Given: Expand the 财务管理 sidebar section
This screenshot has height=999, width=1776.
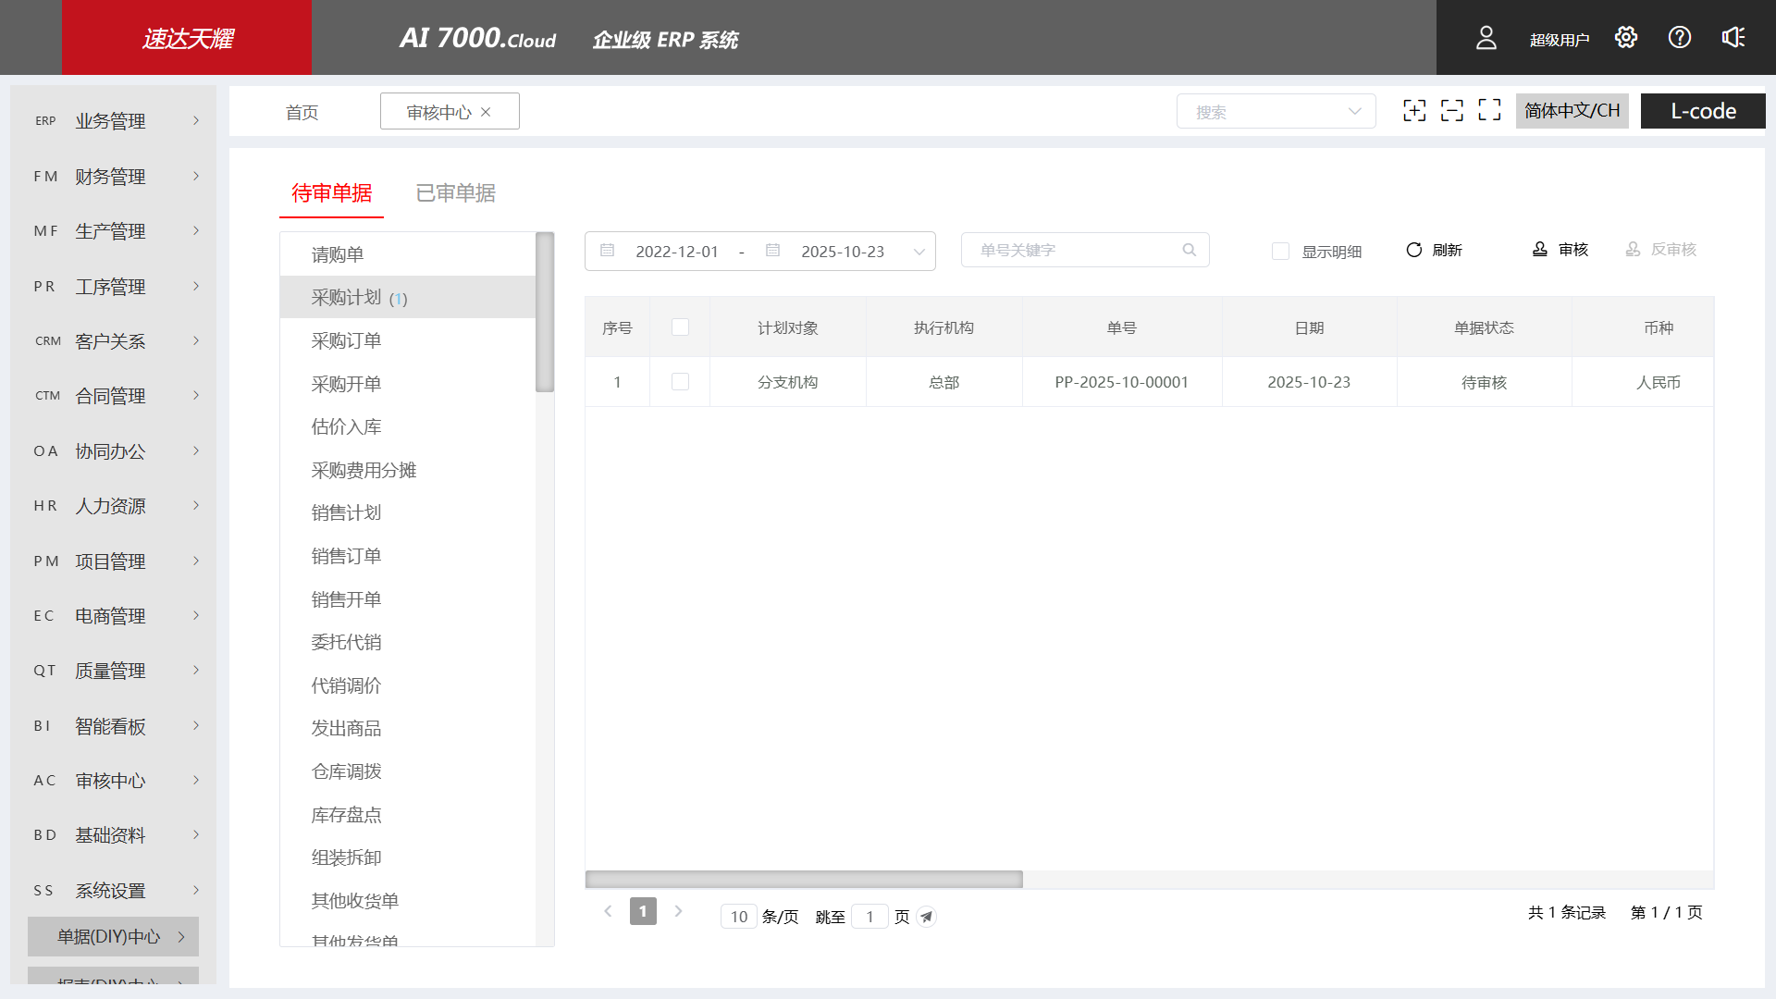Looking at the screenshot, I should tap(113, 176).
